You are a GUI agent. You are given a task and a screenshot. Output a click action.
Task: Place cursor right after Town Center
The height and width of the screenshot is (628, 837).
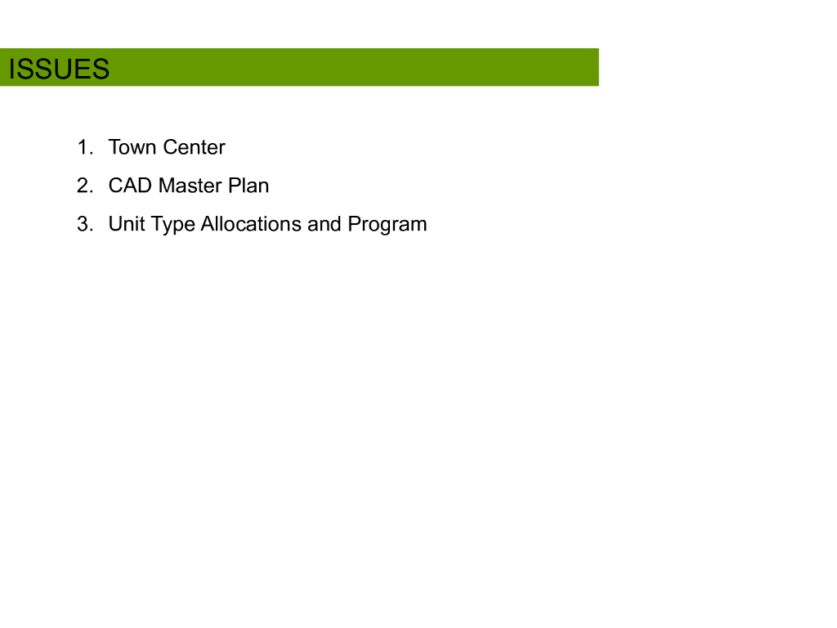coord(226,147)
